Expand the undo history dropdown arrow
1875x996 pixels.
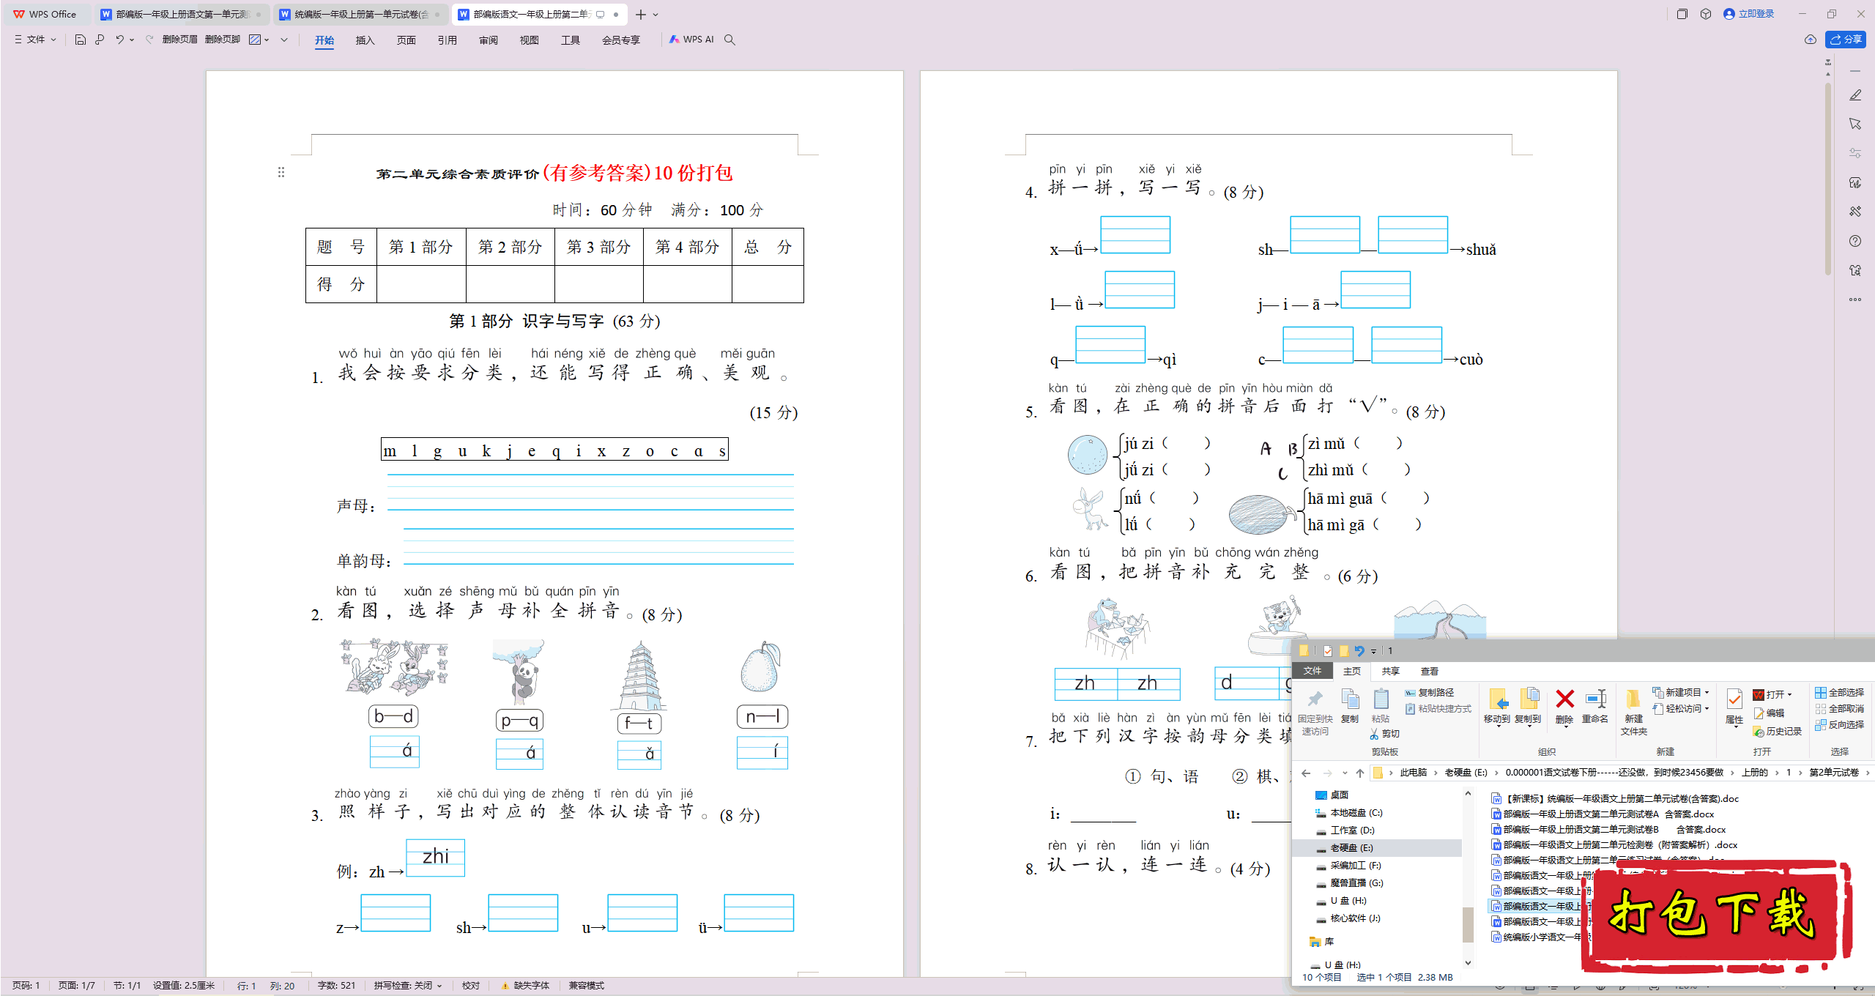pyautogui.click(x=132, y=40)
